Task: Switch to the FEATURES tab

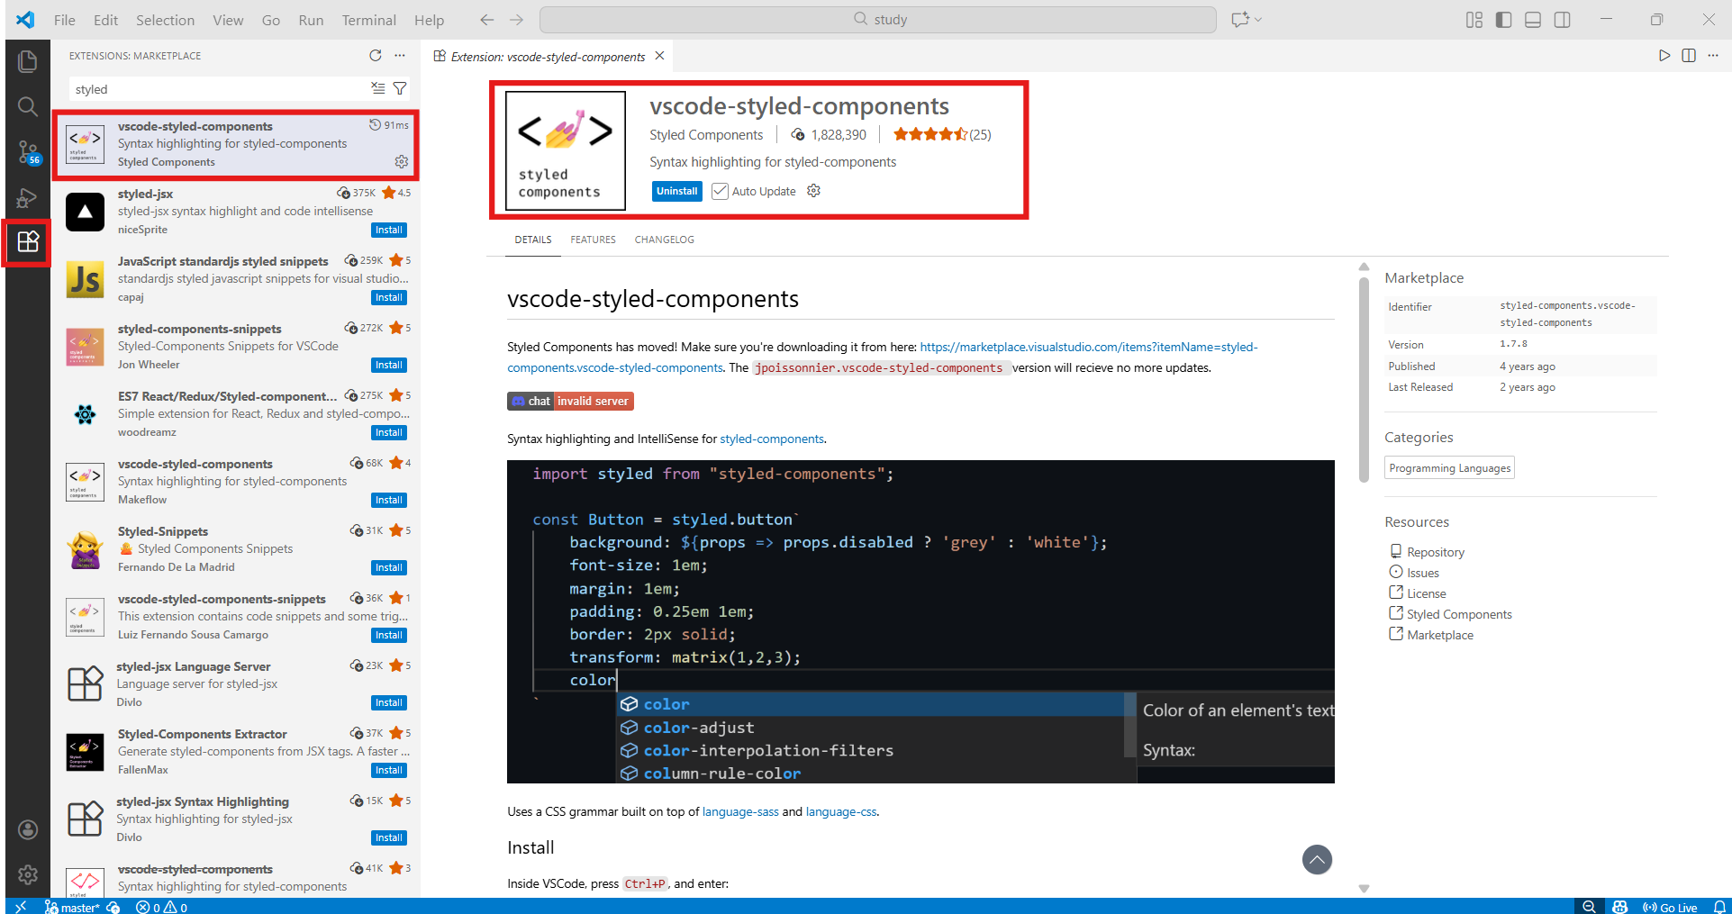Action: pos(593,240)
